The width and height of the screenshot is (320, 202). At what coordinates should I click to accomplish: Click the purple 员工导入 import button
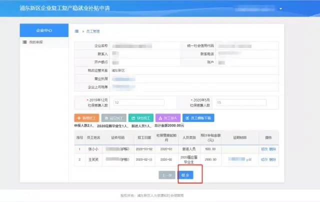tap(167, 118)
